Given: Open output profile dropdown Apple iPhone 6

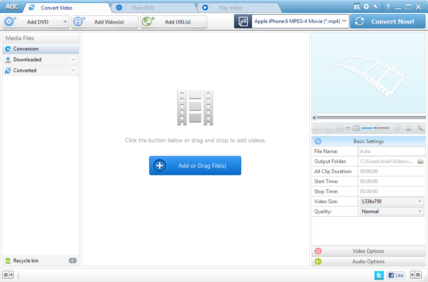Looking at the screenshot, I should tap(300, 21).
